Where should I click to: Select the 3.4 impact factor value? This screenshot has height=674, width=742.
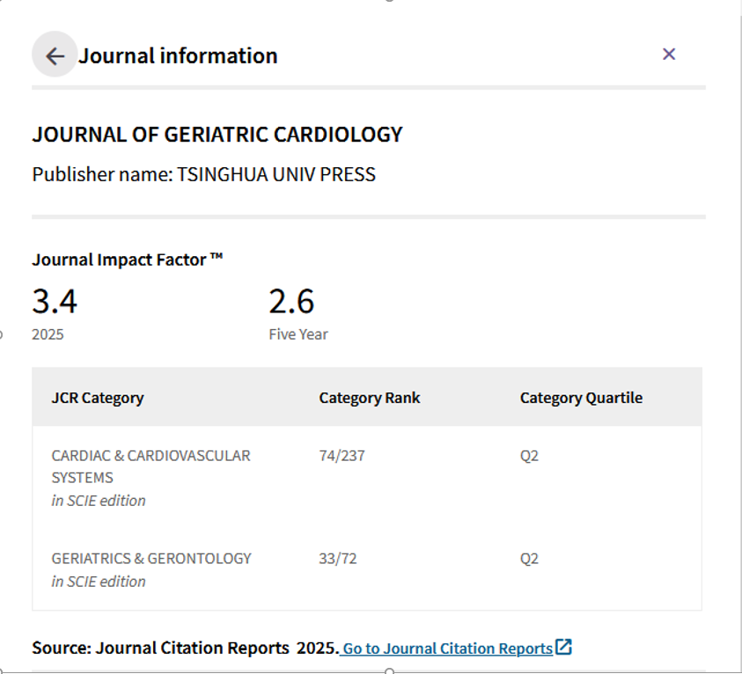[55, 301]
